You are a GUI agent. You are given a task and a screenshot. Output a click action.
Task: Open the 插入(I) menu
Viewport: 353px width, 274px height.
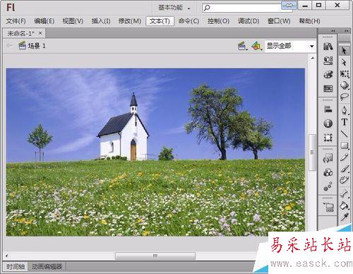(101, 21)
